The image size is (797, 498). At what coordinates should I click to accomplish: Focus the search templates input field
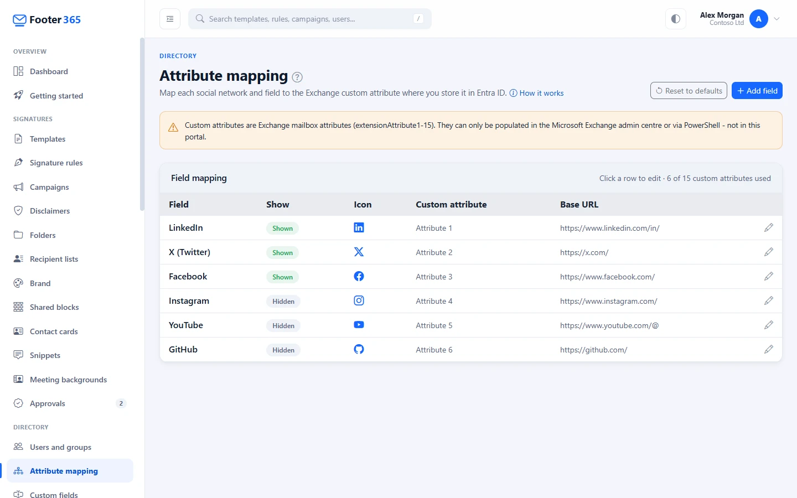pyautogui.click(x=310, y=19)
